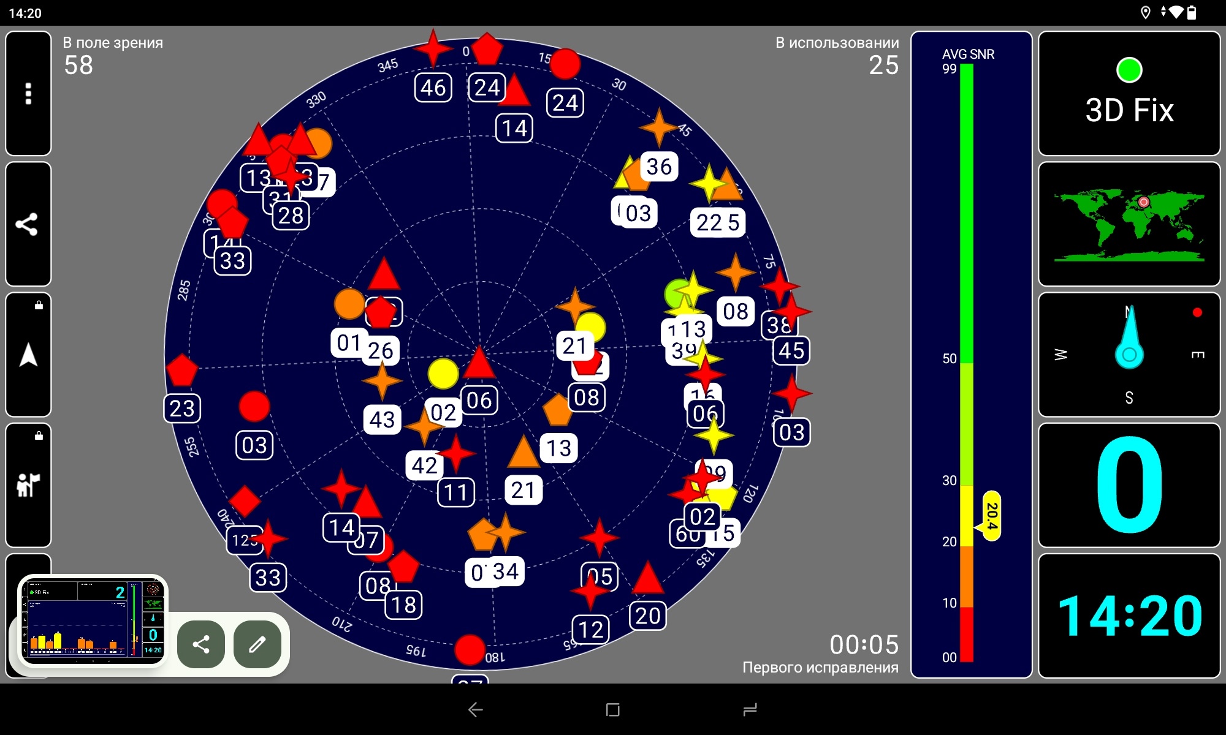Image resolution: width=1226 pixels, height=735 pixels.
Task: Tap the compass heading widget
Action: click(x=1129, y=355)
